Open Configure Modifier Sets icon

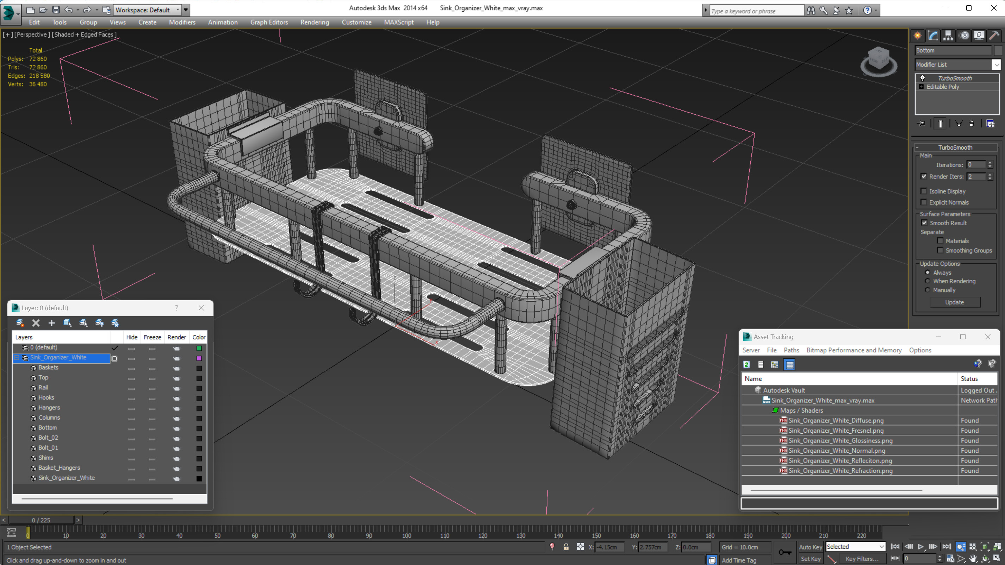pyautogui.click(x=990, y=124)
